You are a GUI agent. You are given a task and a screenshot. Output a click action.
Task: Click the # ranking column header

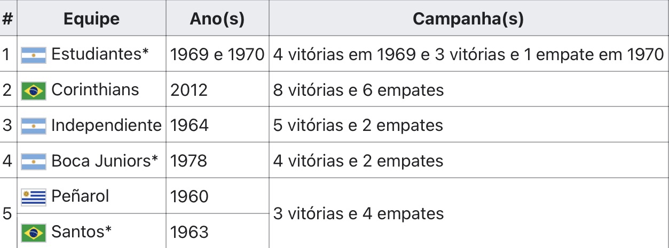[x=8, y=19]
